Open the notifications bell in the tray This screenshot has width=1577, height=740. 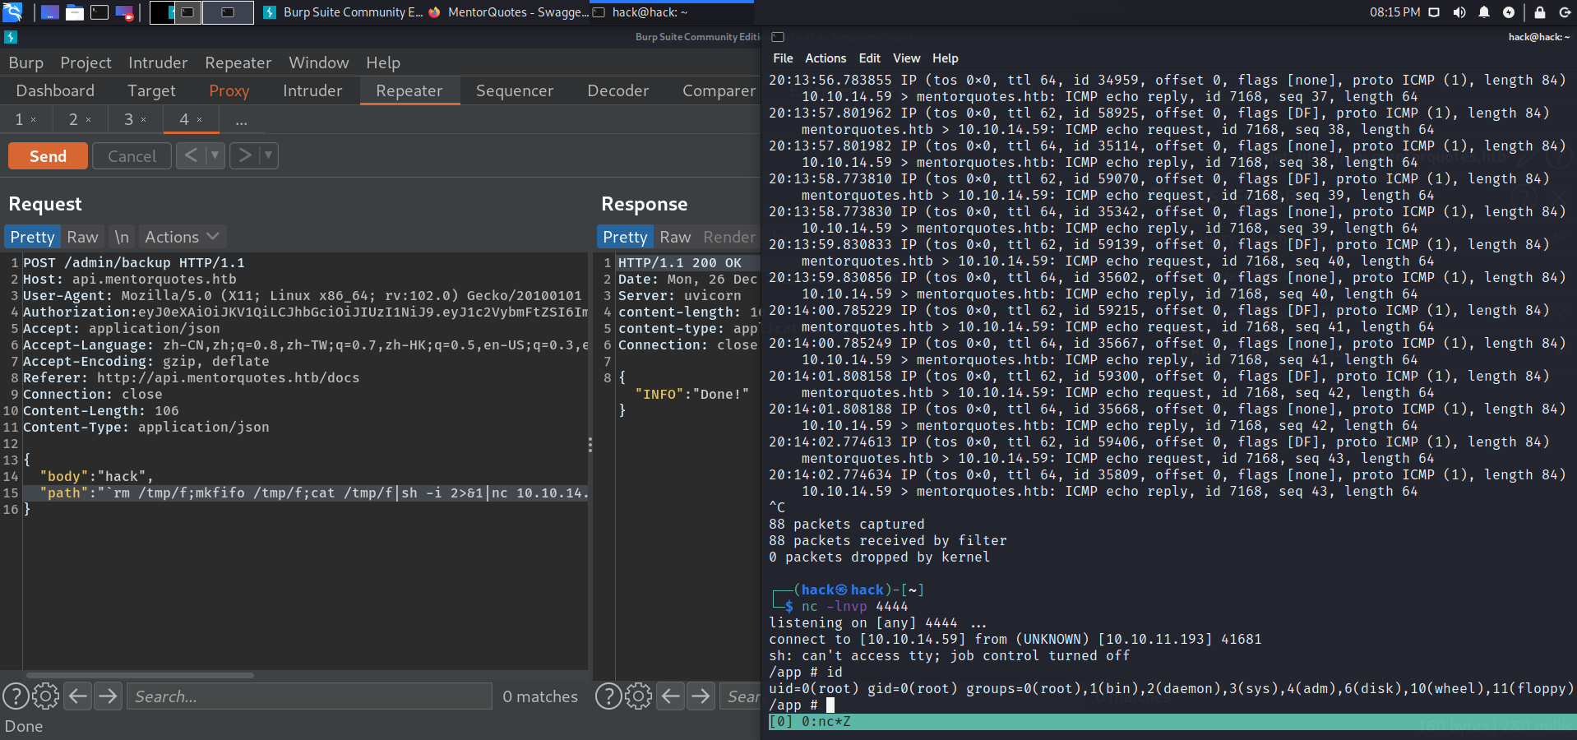[1484, 12]
